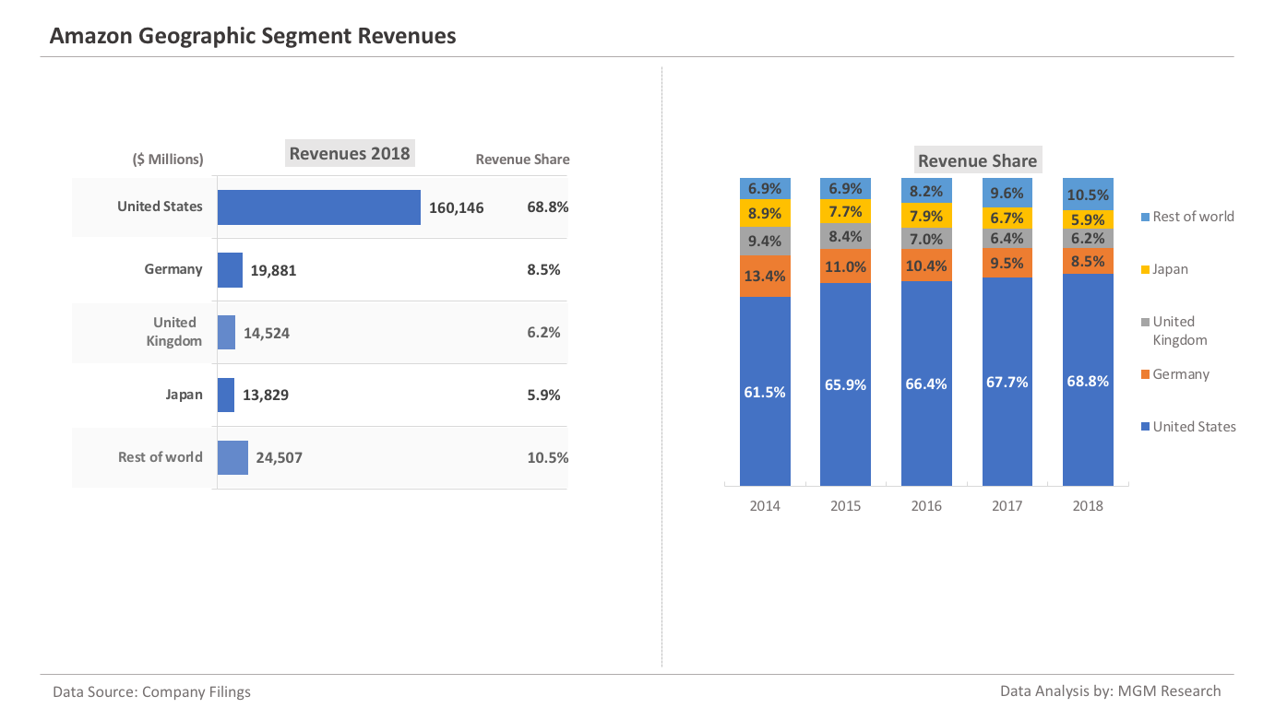Click the 8.4% segment in the 2015 column
Image resolution: width=1275 pixels, height=720 pixels.
point(845,236)
